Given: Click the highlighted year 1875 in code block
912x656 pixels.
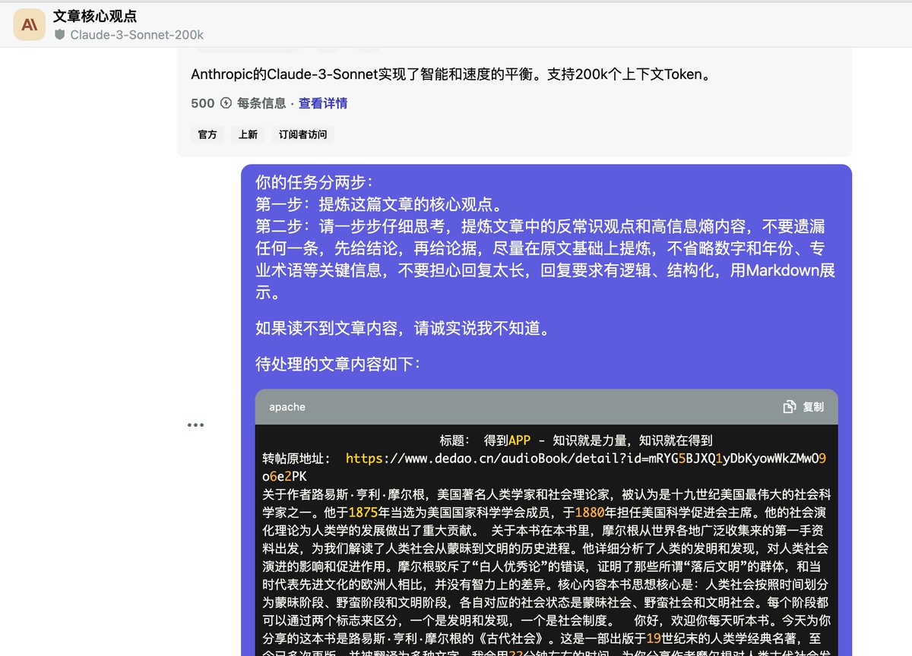Looking at the screenshot, I should [362, 512].
